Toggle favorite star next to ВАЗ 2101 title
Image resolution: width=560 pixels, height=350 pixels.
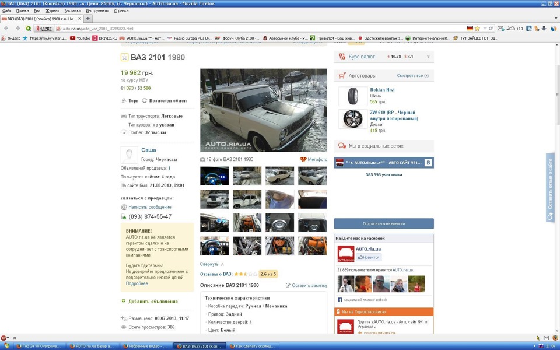[x=124, y=57]
